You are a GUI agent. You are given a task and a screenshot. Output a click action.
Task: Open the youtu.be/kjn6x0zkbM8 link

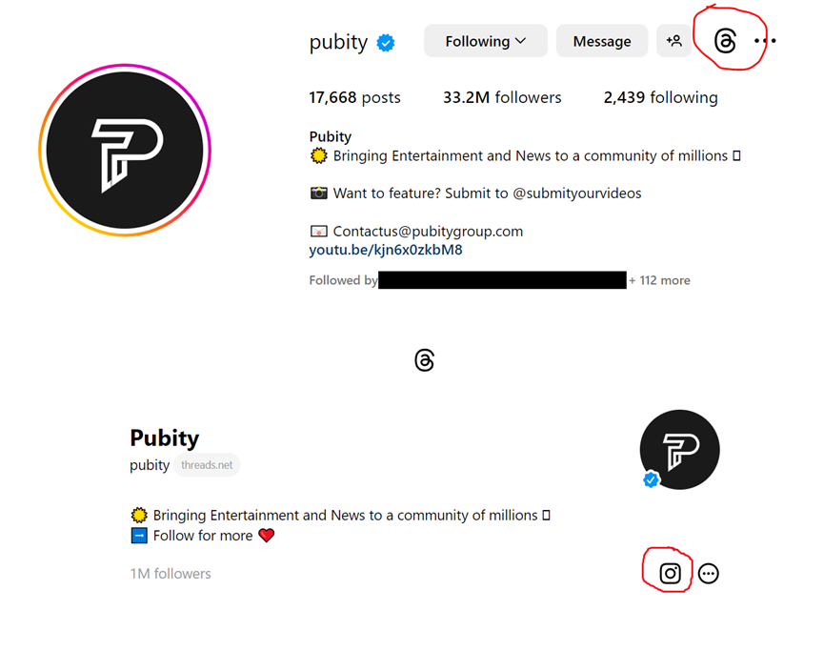[386, 250]
